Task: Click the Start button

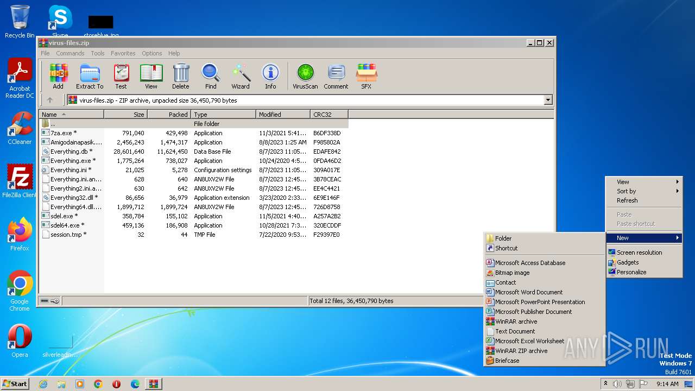Action: point(15,384)
